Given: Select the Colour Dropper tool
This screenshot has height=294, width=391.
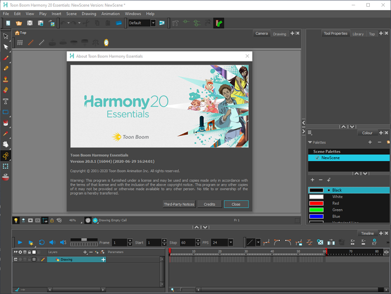Looking at the screenshot, I should 6,134.
